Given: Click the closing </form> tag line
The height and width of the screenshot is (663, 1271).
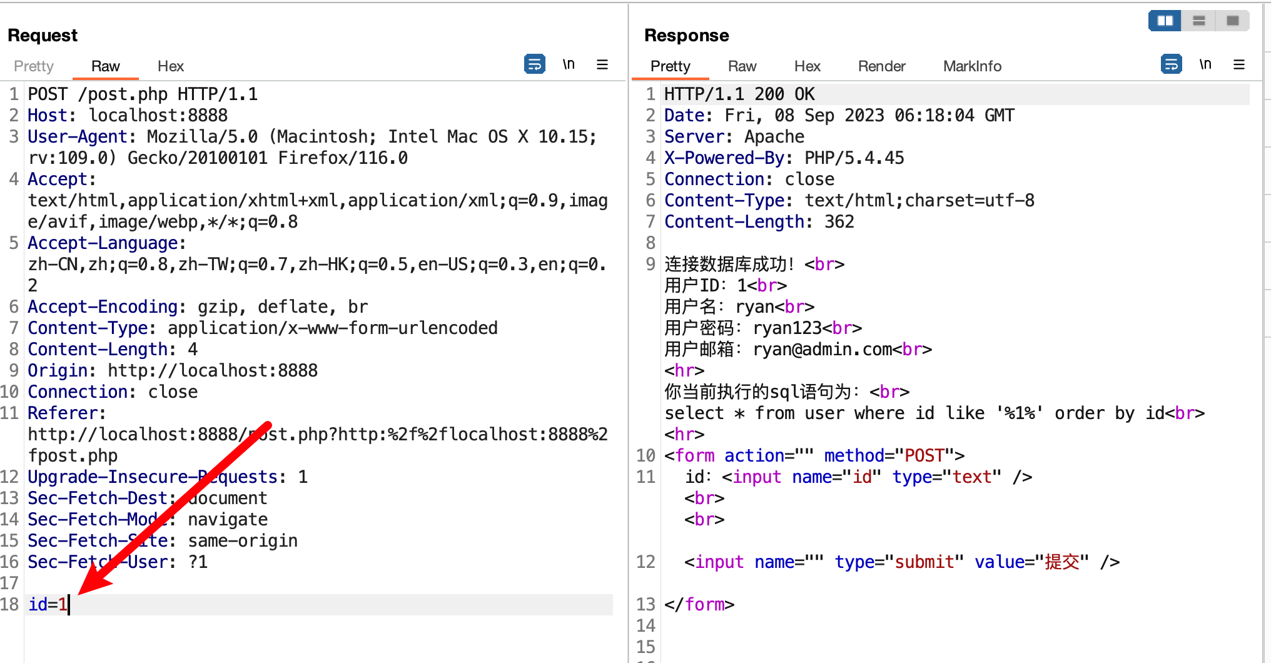Looking at the screenshot, I should click(x=699, y=604).
